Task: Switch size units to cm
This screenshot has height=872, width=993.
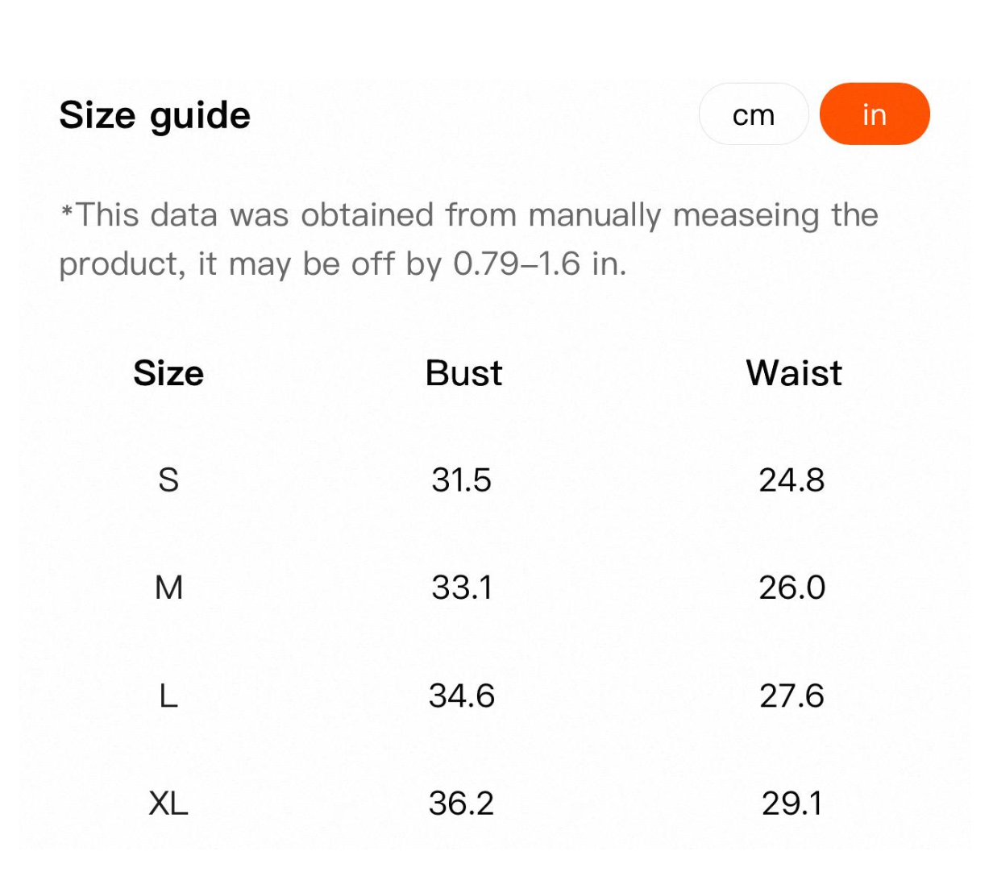Action: [754, 114]
